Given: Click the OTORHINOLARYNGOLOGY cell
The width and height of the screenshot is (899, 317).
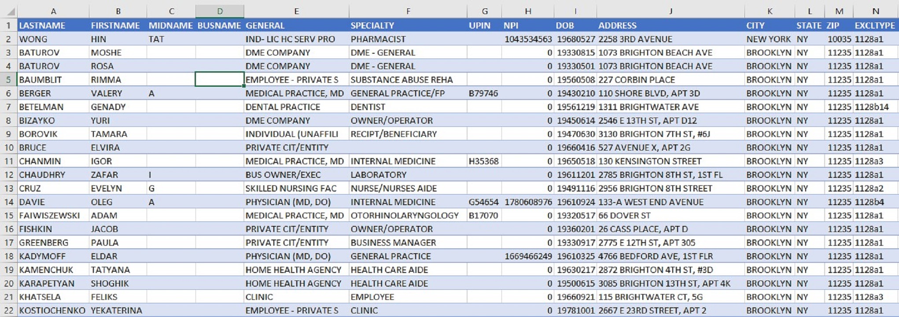Looking at the screenshot, I should pyautogui.click(x=405, y=216).
